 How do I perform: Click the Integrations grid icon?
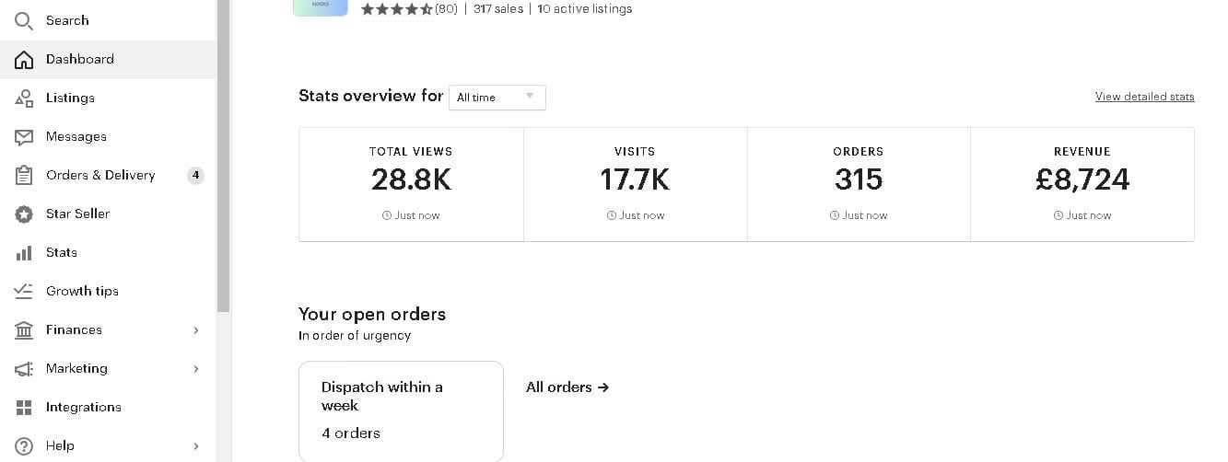coord(24,407)
